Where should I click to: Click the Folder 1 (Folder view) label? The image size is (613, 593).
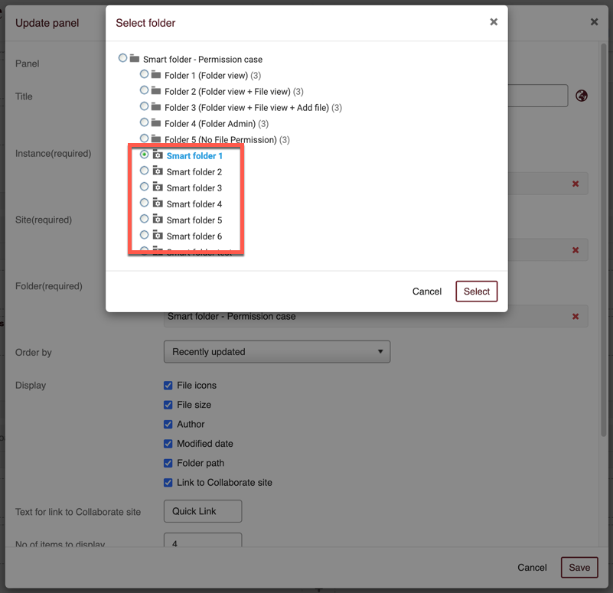pos(206,76)
